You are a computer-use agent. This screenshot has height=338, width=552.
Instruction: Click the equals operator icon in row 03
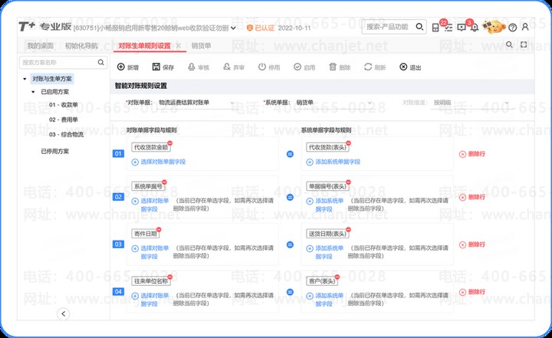tap(290, 244)
